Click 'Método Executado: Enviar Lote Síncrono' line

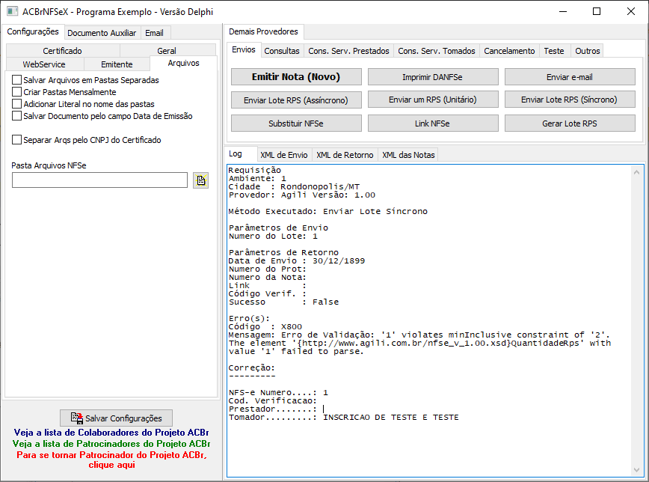coord(327,211)
